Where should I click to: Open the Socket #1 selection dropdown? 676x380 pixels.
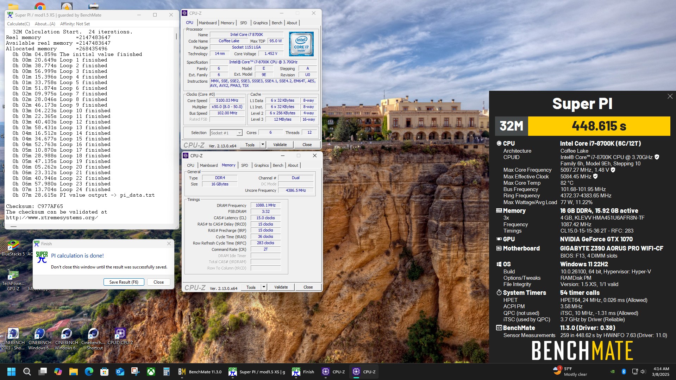pos(226,133)
